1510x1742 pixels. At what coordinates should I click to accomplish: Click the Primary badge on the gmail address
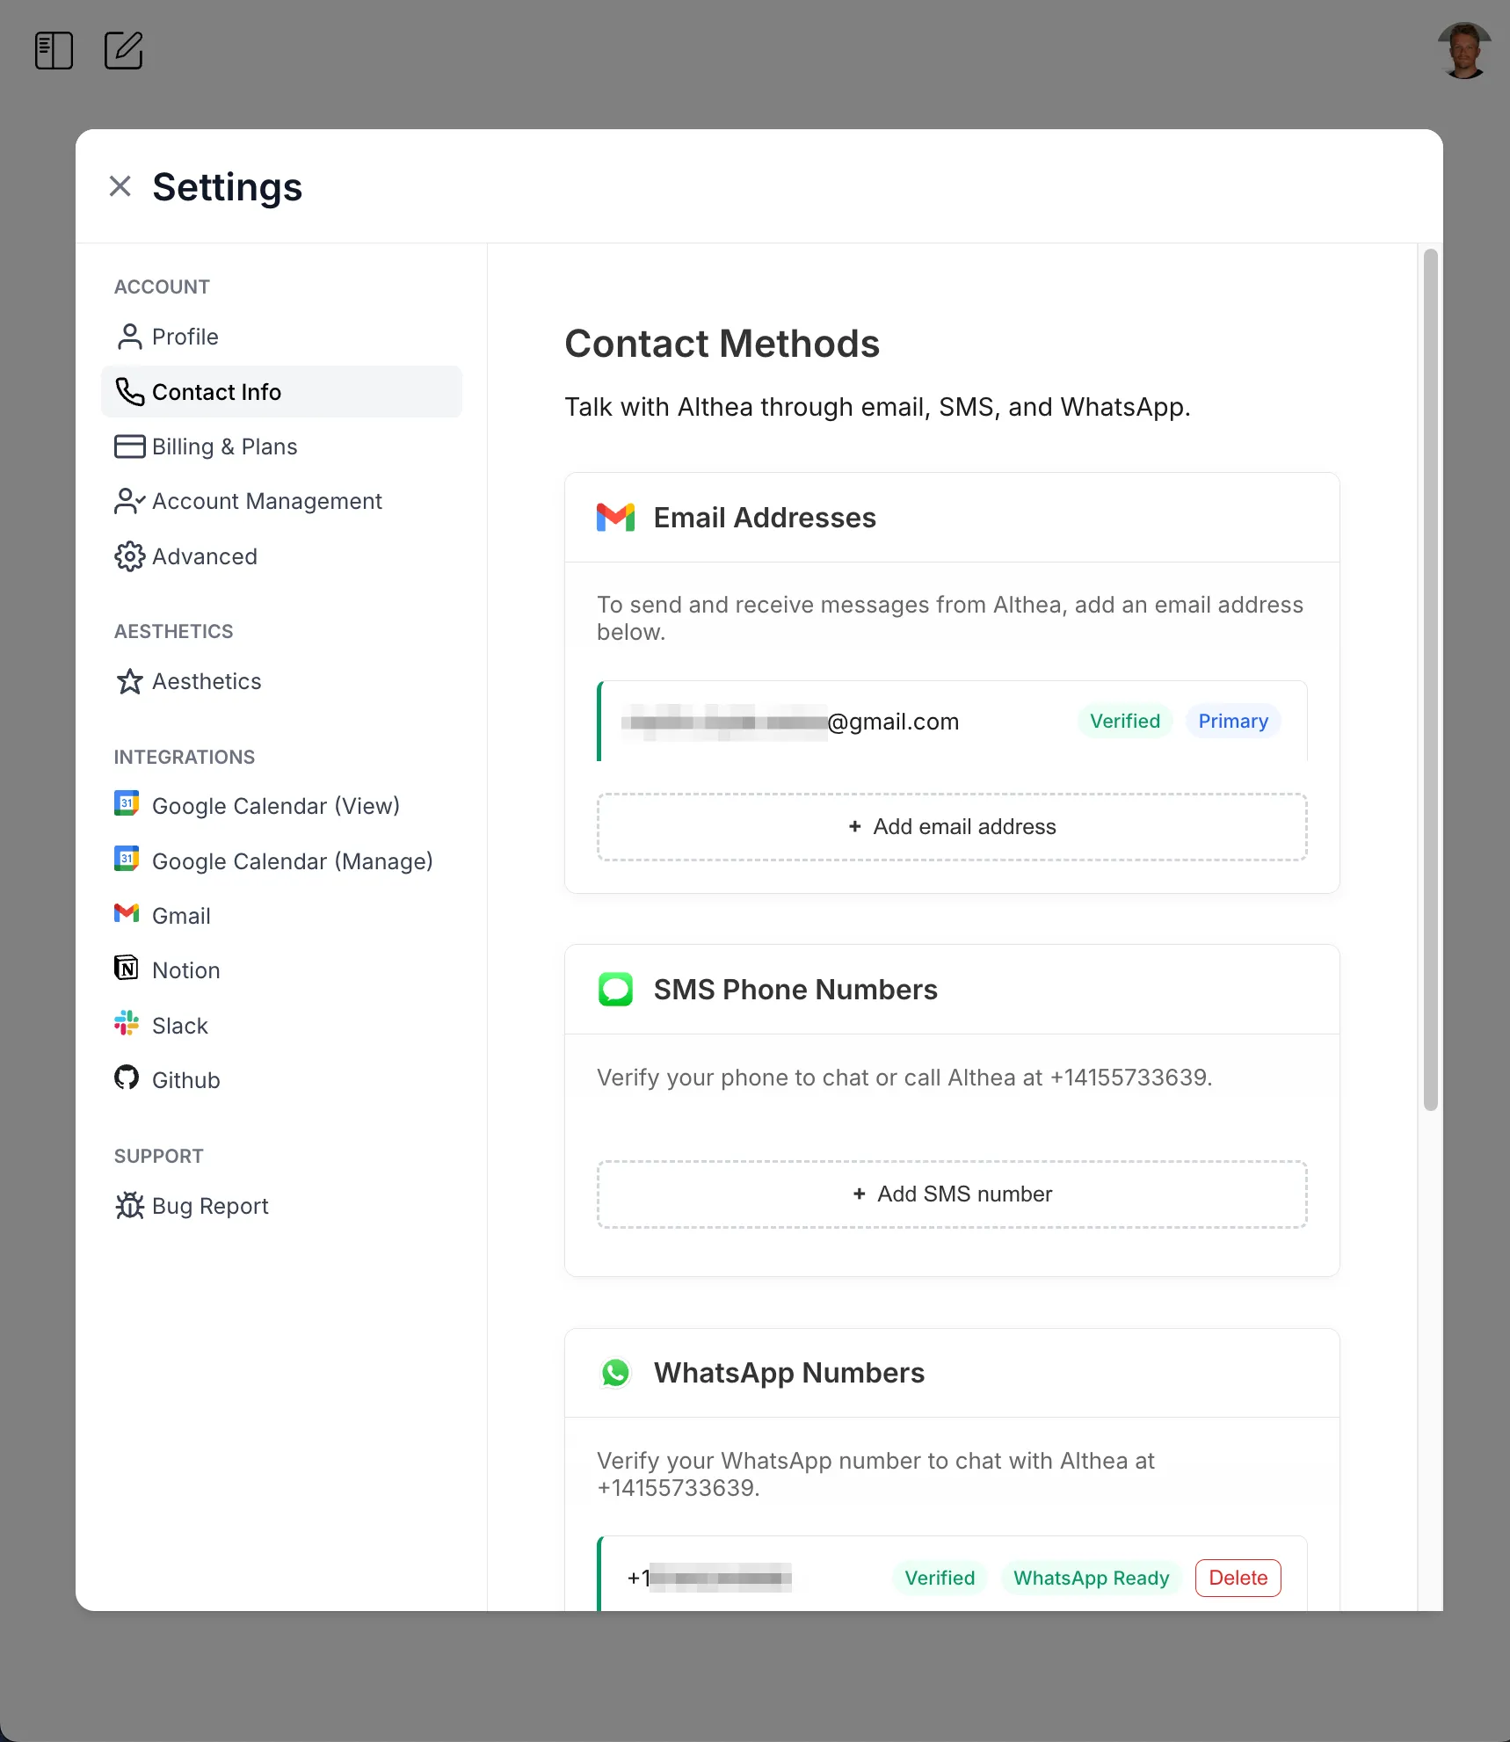[1233, 722]
